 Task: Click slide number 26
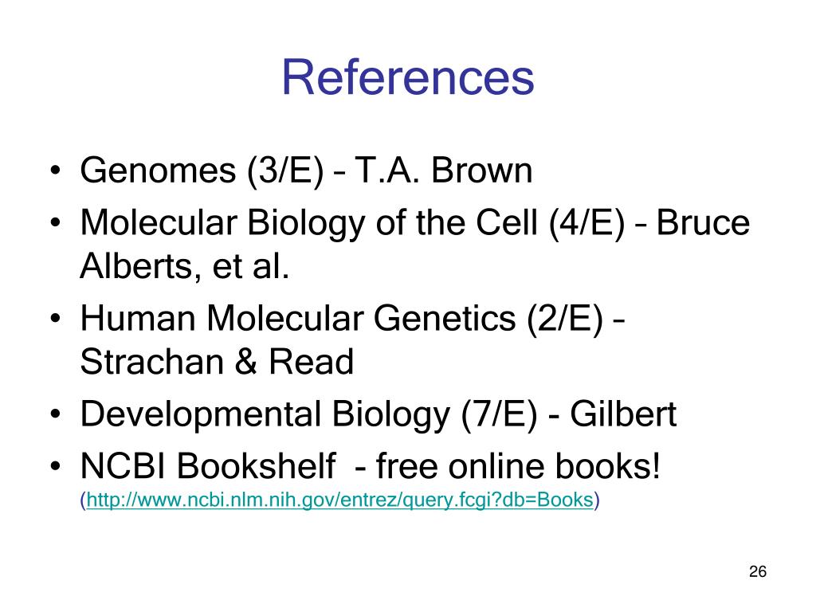[758, 571]
